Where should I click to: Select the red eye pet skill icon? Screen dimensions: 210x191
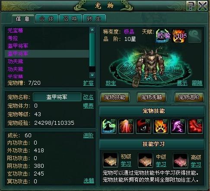click(x=143, y=126)
